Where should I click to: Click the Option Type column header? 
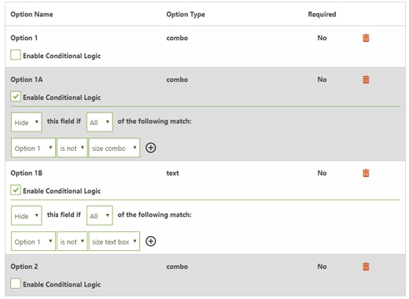point(186,14)
